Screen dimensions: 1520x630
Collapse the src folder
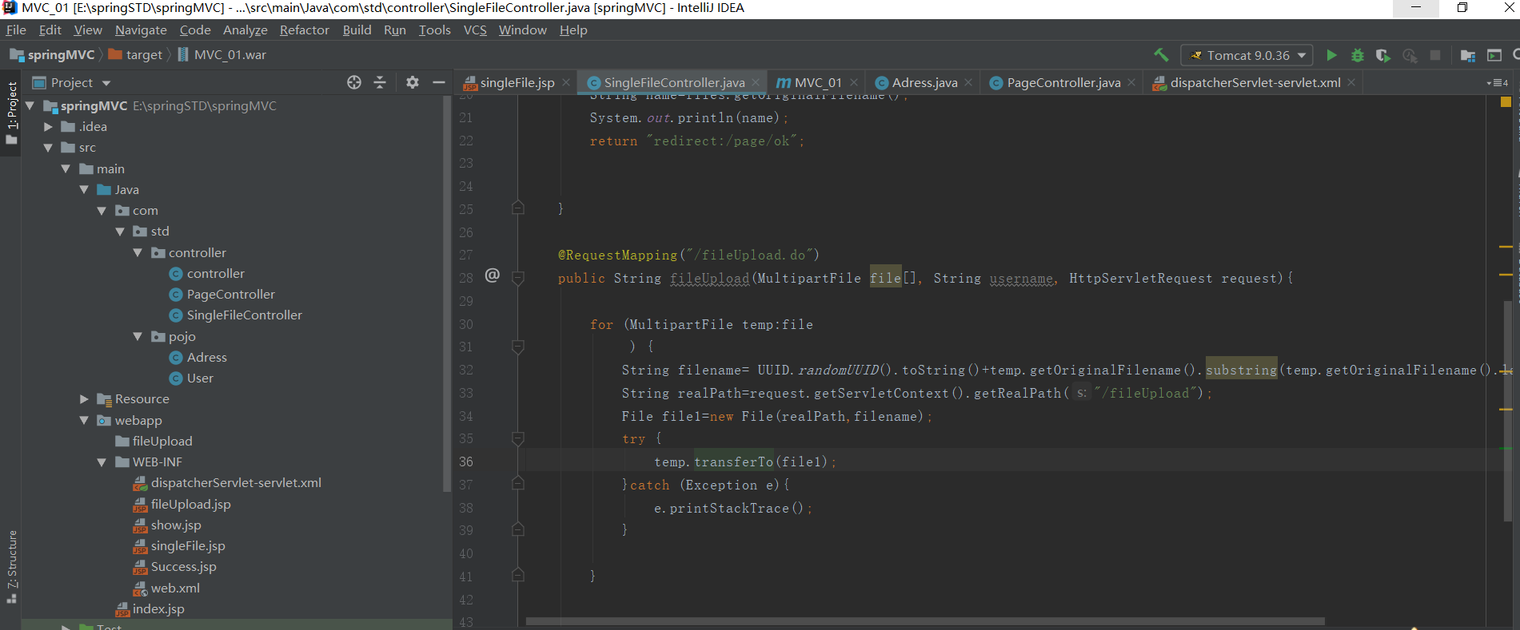coord(48,148)
